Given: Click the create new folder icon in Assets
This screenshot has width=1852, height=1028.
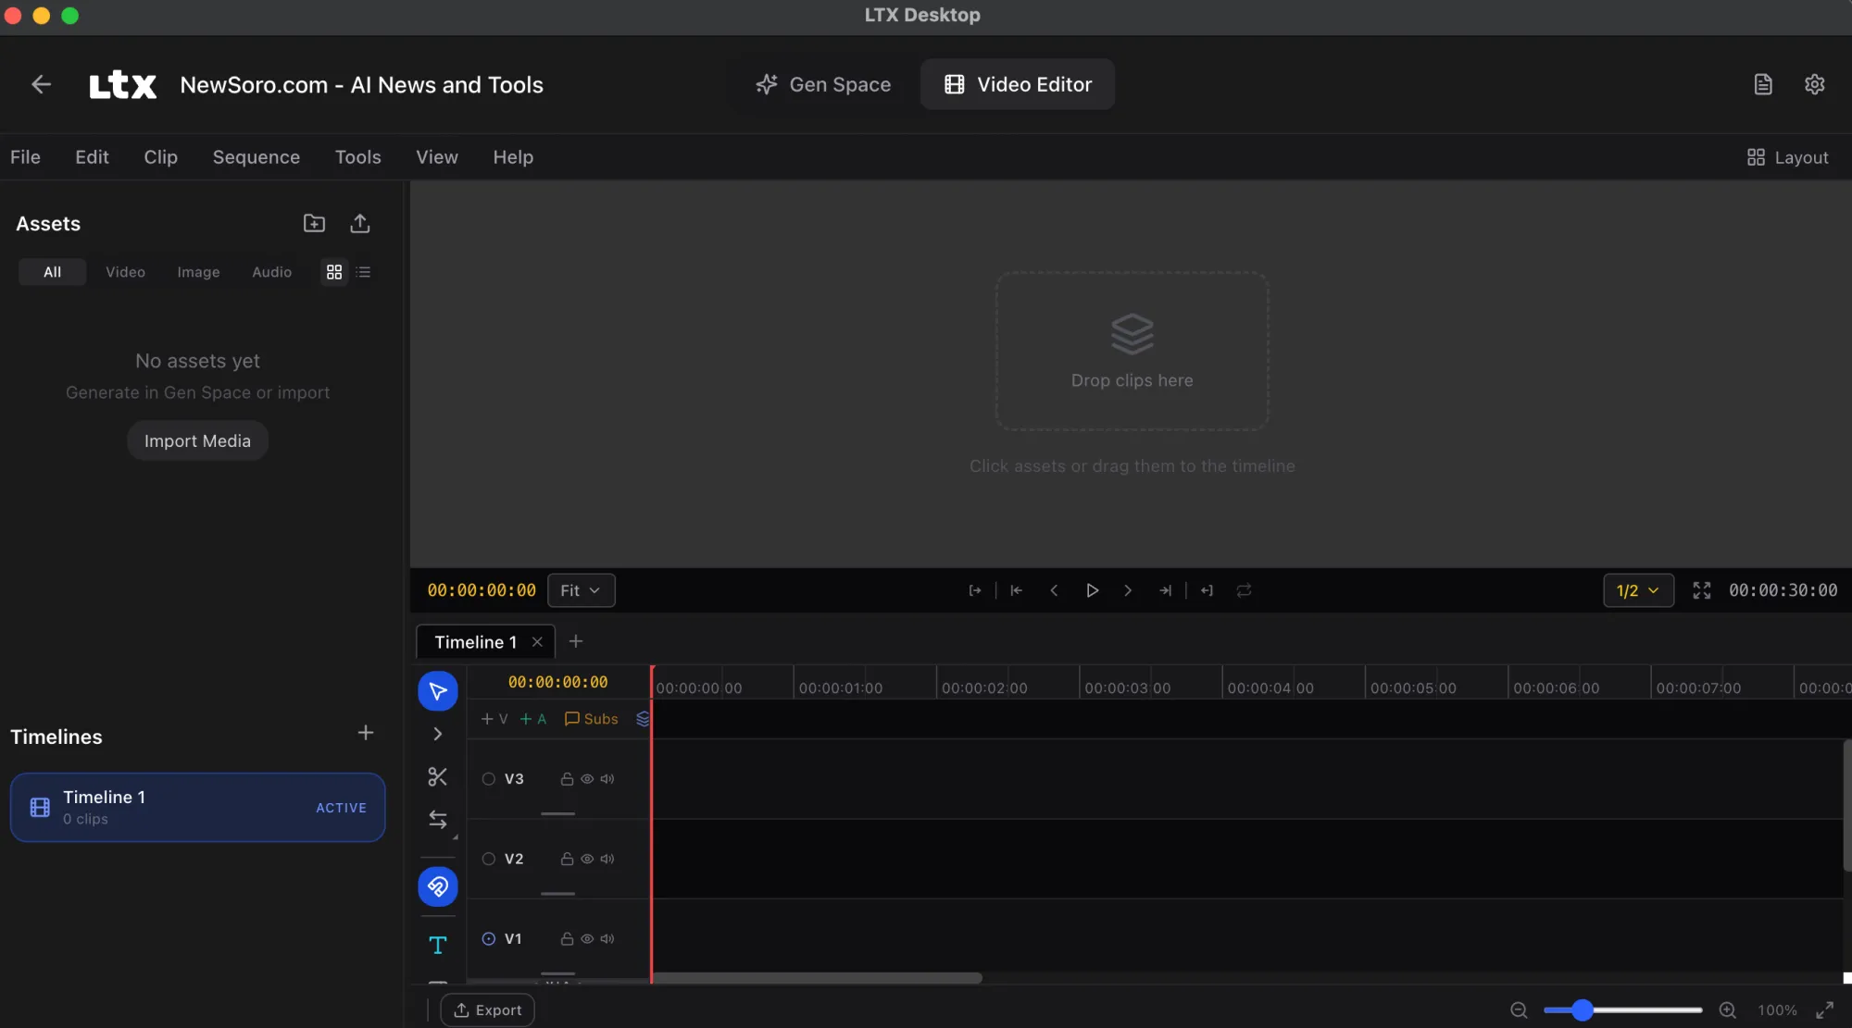Looking at the screenshot, I should [314, 223].
